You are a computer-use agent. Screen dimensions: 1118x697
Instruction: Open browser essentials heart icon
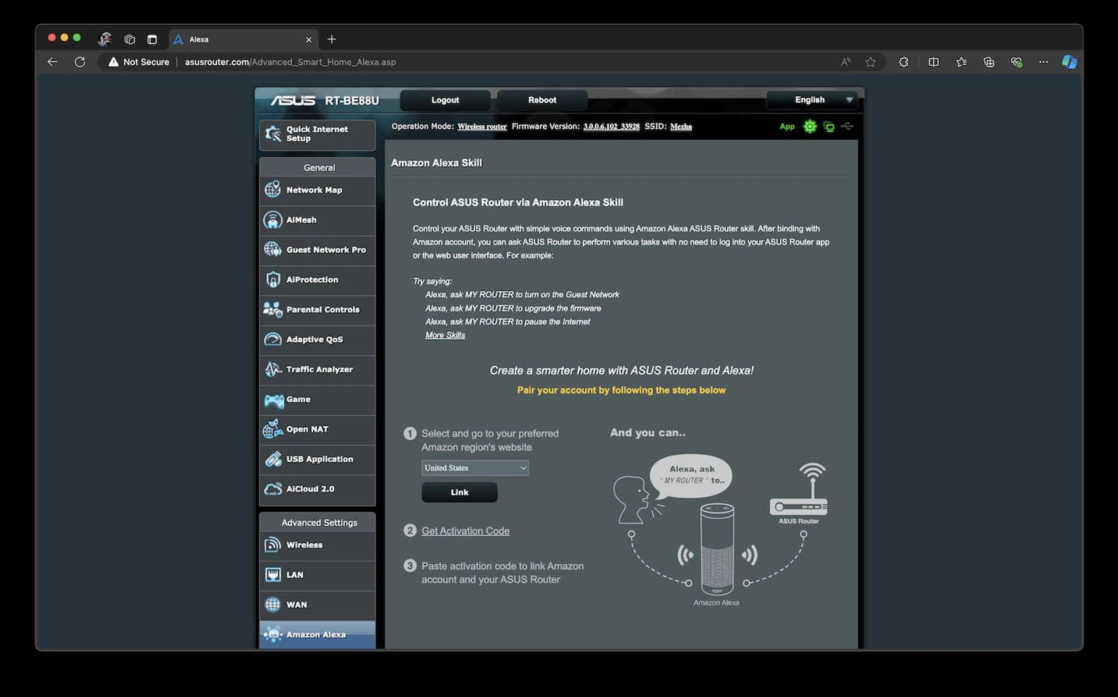[1016, 62]
